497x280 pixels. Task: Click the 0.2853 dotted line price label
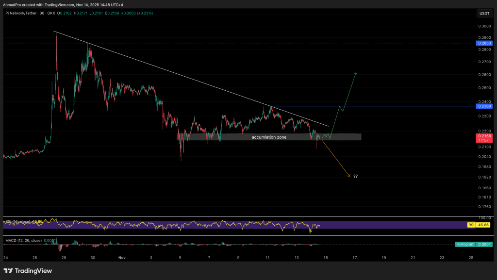point(484,43)
